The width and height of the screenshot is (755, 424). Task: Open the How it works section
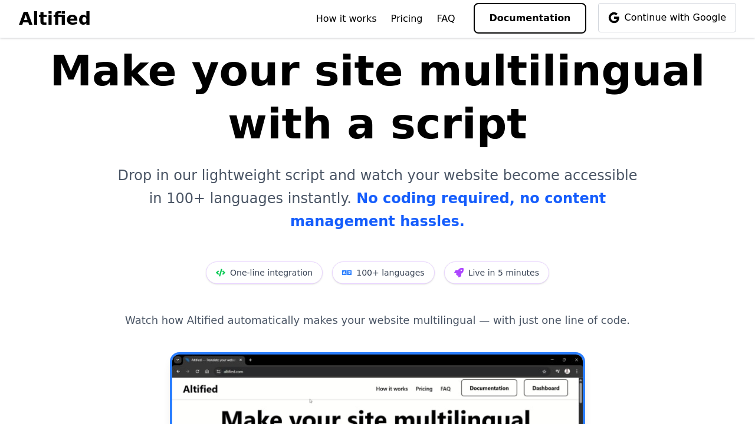[x=346, y=19]
